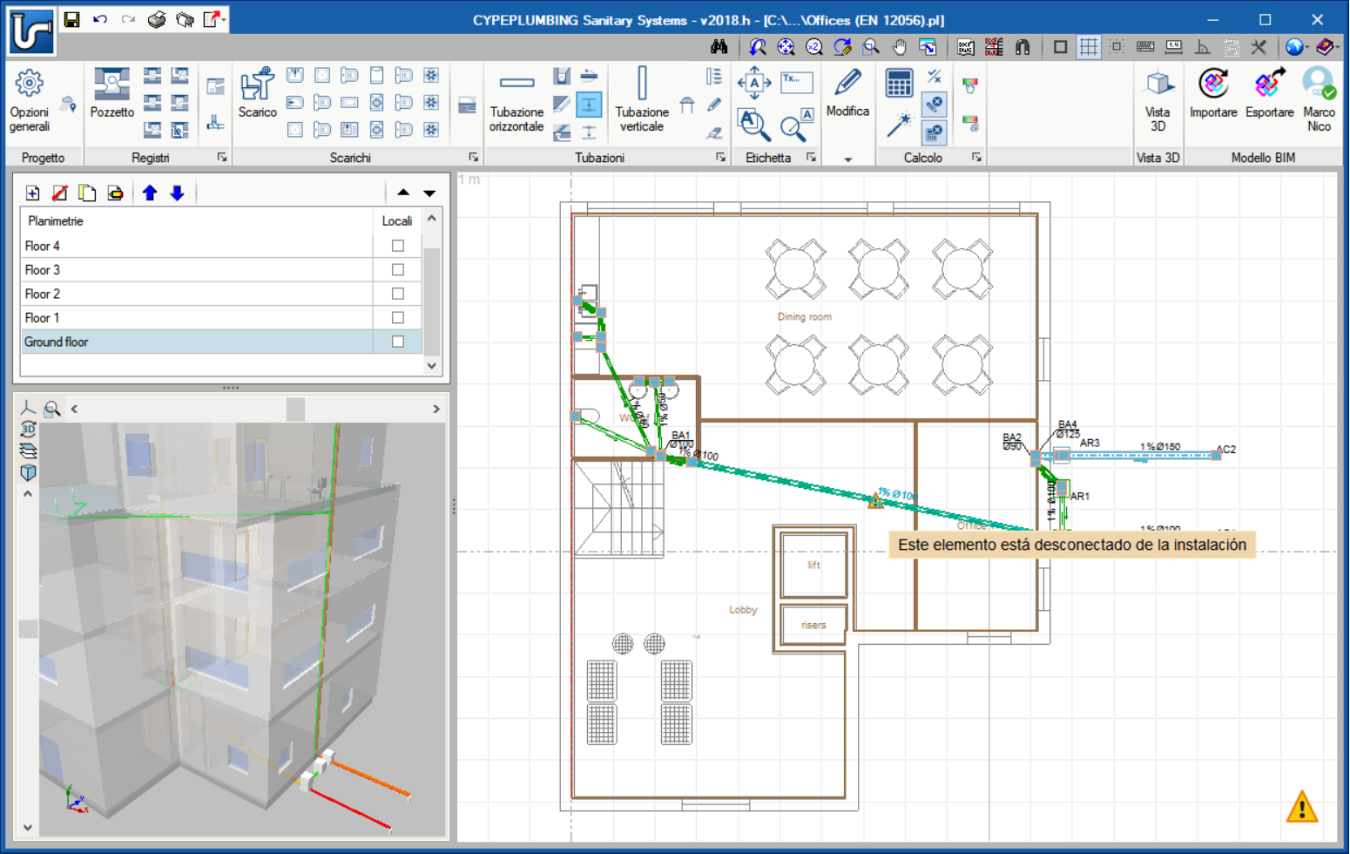Tick Locali checkbox for Floor 3
The image size is (1350, 854).
[x=398, y=270]
